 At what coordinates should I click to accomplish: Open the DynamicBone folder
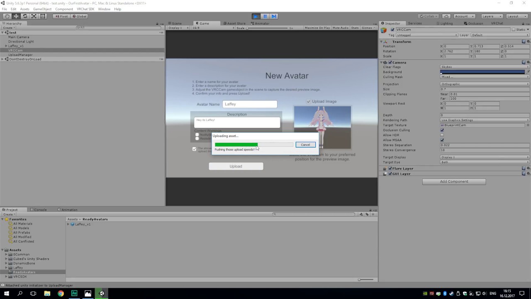pos(24,263)
